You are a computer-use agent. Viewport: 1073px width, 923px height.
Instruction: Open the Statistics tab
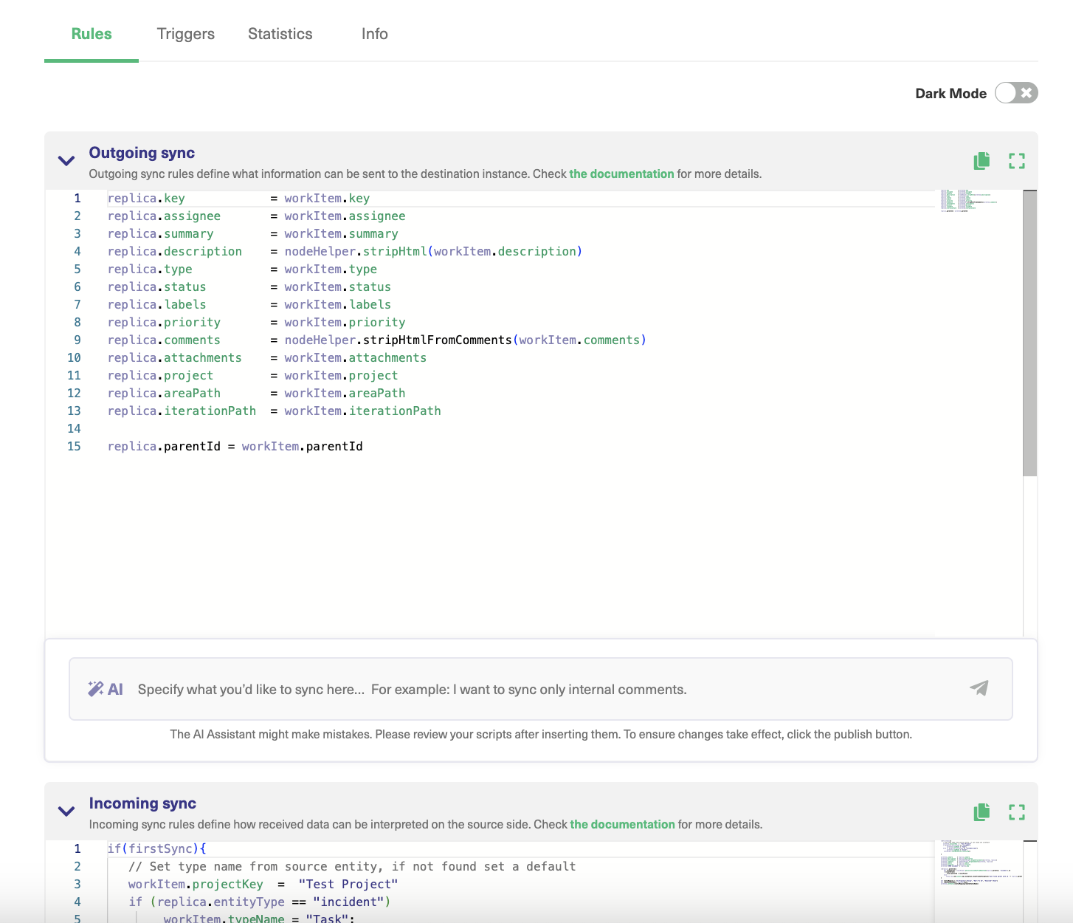[x=280, y=34]
